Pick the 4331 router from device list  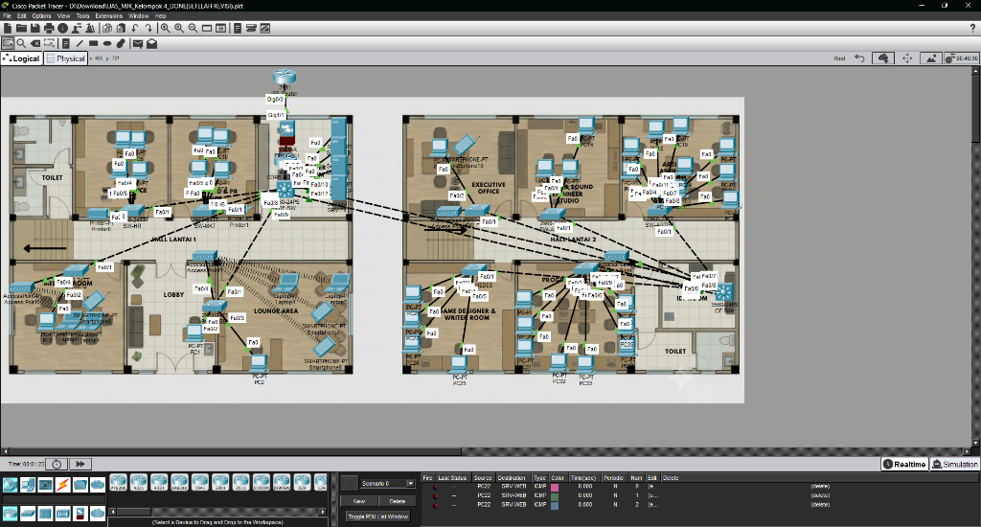point(138,482)
